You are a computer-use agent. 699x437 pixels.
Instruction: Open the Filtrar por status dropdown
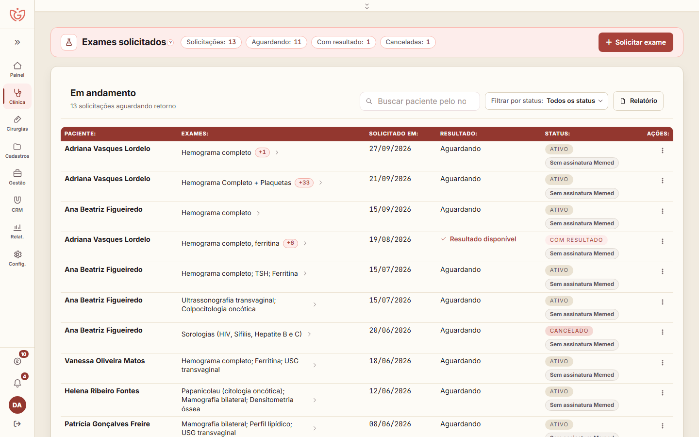coord(547,101)
